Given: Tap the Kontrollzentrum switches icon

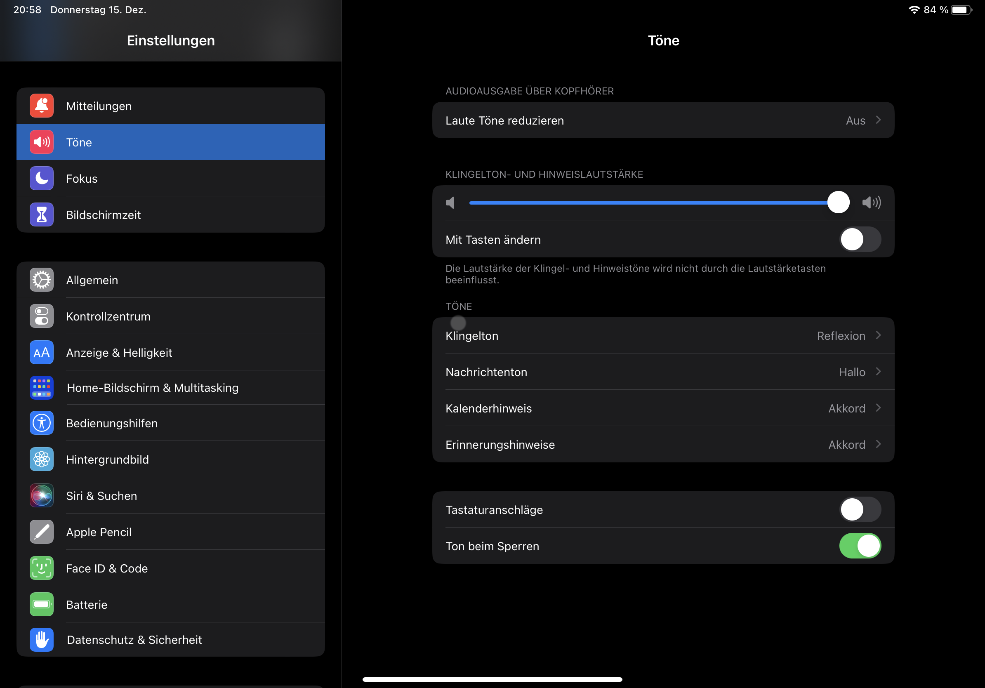Looking at the screenshot, I should click(42, 316).
